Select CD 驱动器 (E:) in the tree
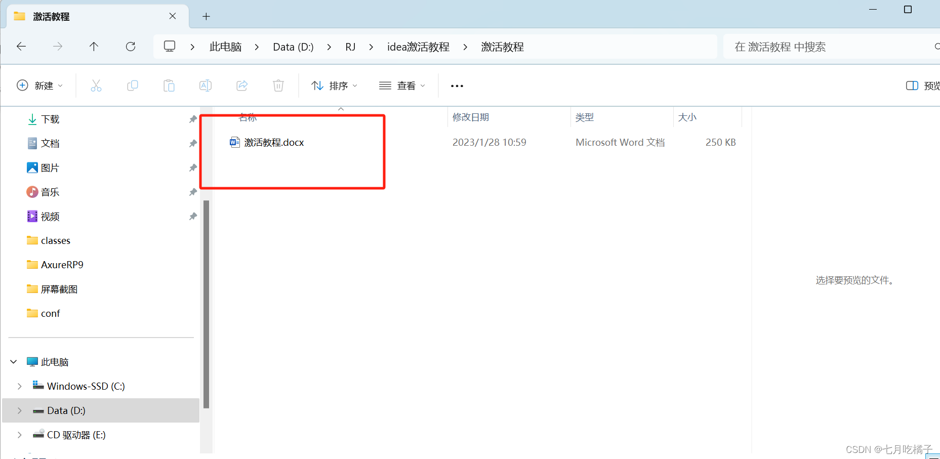The width and height of the screenshot is (940, 459). coord(76,435)
